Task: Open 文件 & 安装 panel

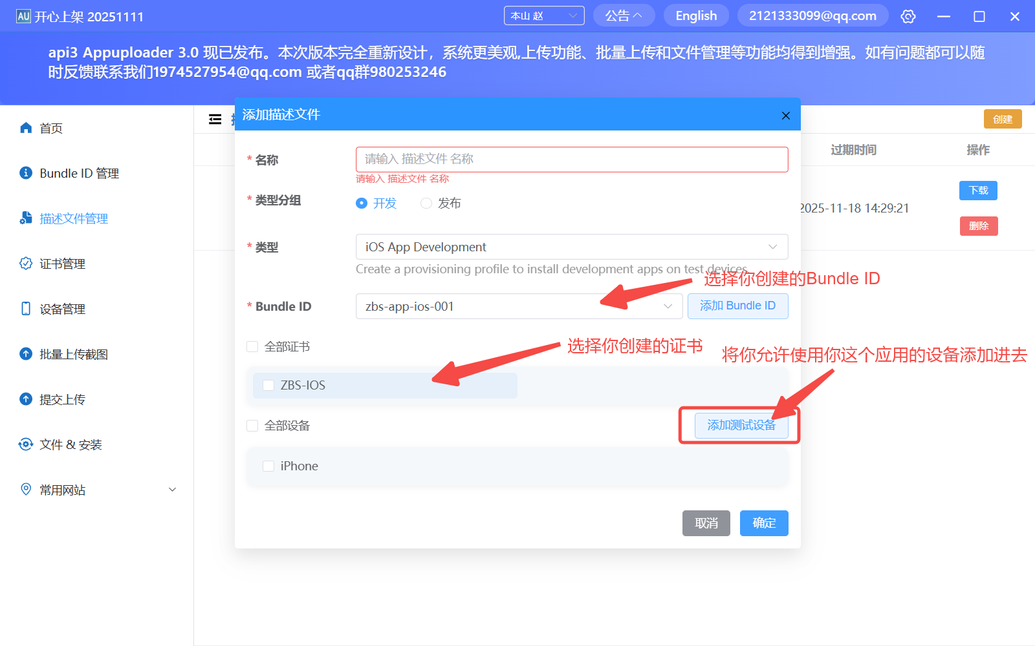Action: [x=69, y=444]
